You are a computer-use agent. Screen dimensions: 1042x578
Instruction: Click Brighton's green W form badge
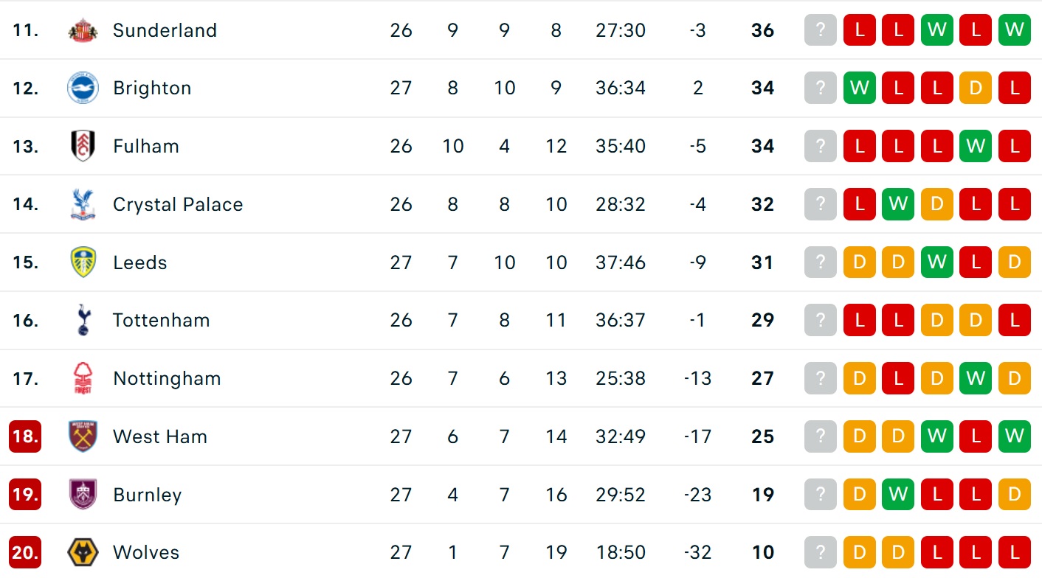pyautogui.click(x=859, y=88)
